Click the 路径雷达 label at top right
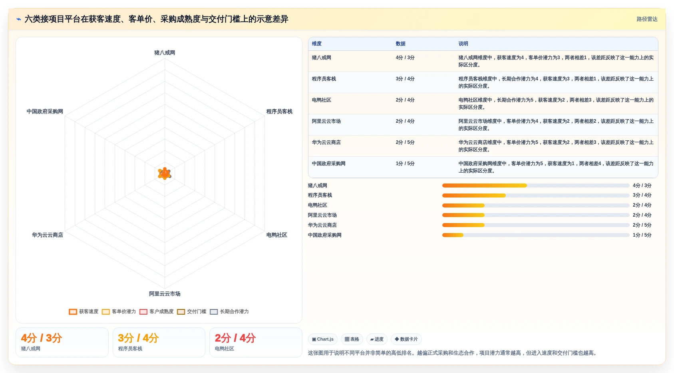 tap(647, 19)
